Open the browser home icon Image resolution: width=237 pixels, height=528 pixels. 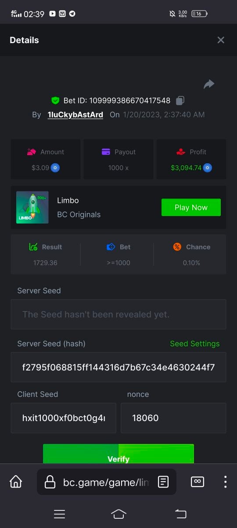point(16,481)
